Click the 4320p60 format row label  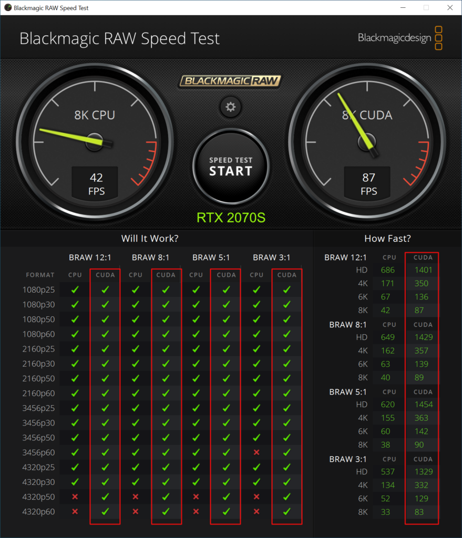click(x=38, y=512)
